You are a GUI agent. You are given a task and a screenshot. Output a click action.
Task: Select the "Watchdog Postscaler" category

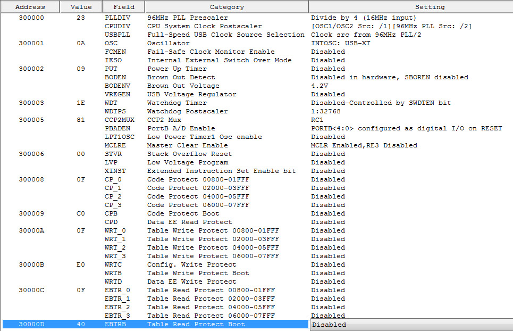(188, 111)
